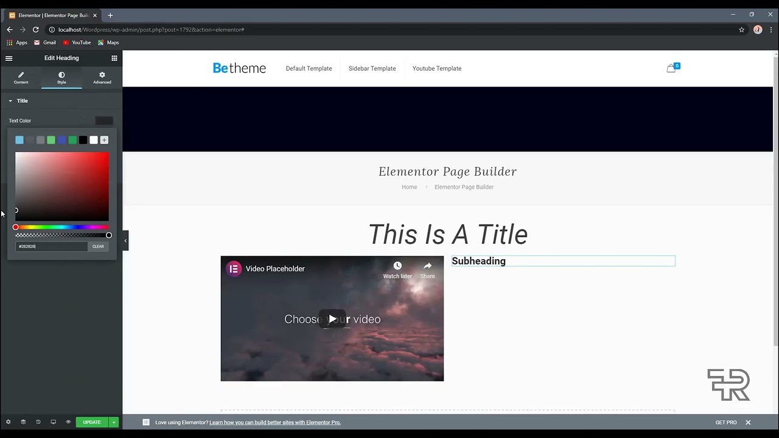
Task: Add current color with plus swatch
Action: point(104,140)
